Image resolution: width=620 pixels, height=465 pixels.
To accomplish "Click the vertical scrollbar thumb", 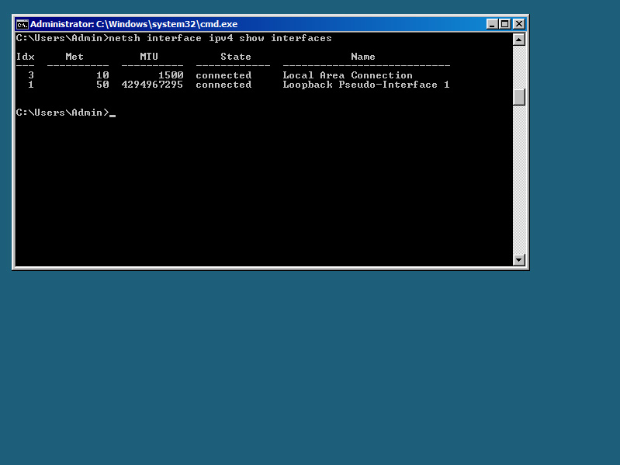I will coord(519,97).
